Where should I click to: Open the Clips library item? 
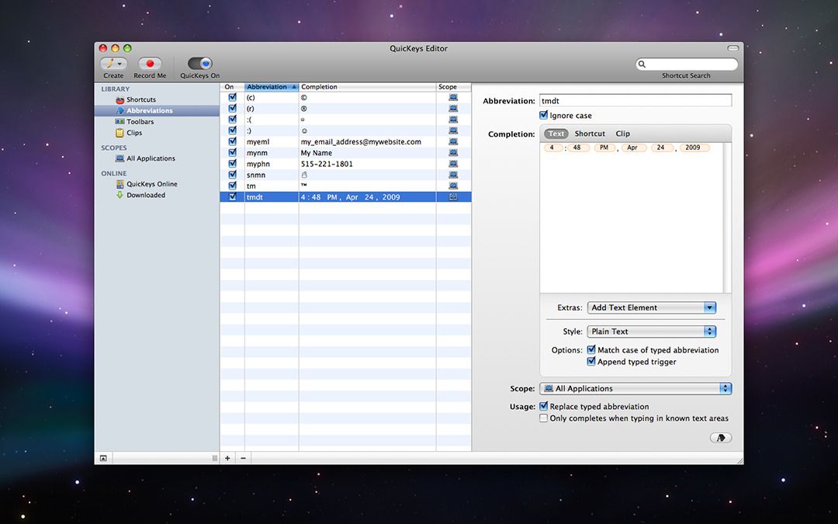pos(133,133)
